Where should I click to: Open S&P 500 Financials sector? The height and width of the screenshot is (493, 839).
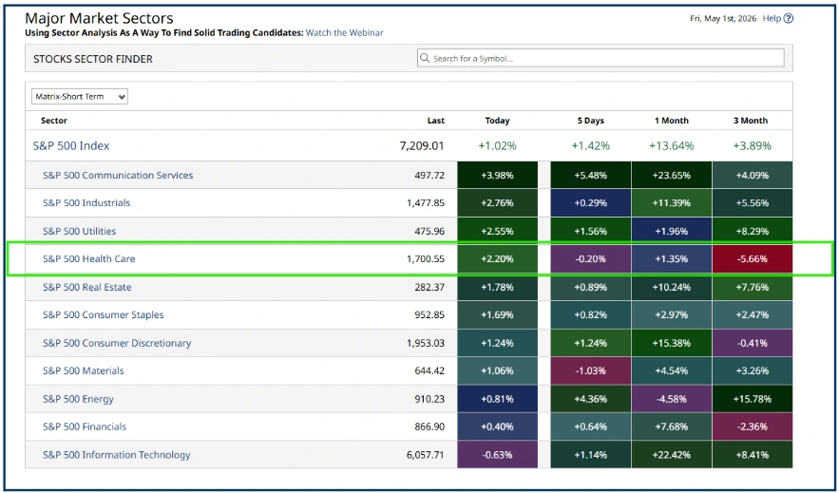[x=85, y=427]
